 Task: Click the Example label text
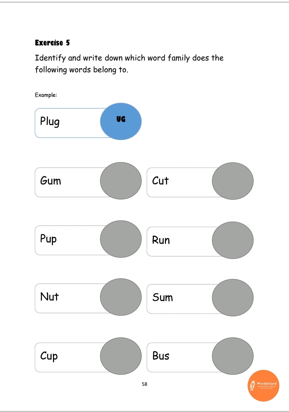pos(46,95)
